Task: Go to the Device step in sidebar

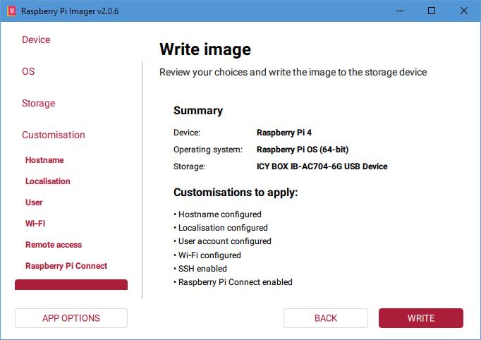Action: point(36,40)
